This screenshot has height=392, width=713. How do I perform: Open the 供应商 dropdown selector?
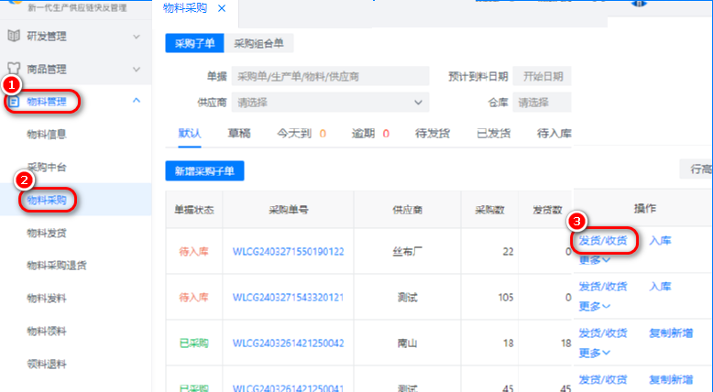[330, 103]
